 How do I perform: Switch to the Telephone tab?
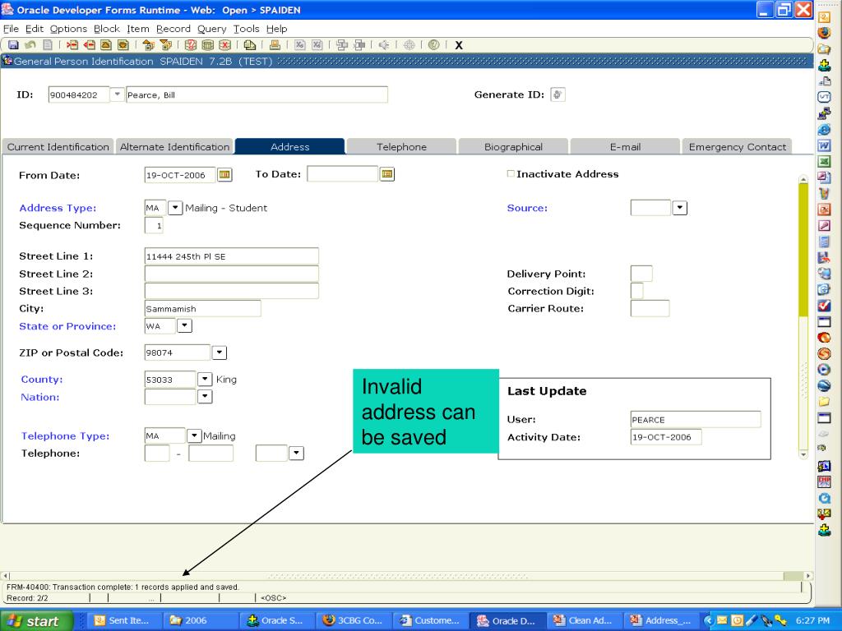[401, 146]
